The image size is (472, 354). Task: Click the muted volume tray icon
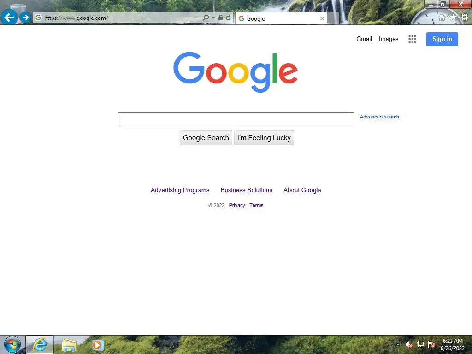tap(409, 345)
